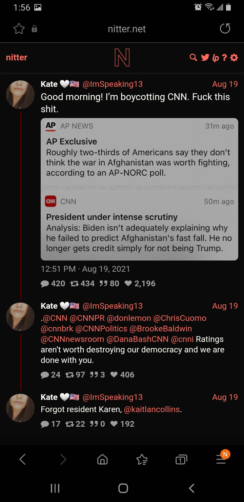Click the Twitter bird icon in header
The height and width of the screenshot is (502, 244).
click(205, 57)
